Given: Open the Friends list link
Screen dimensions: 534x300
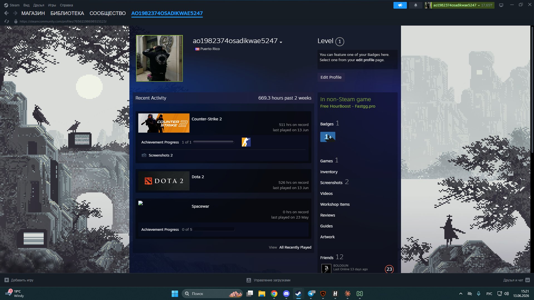Looking at the screenshot, I should pos(327,258).
